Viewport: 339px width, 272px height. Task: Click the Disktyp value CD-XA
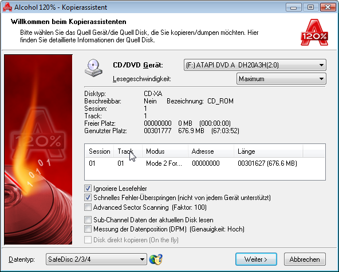pyautogui.click(x=153, y=94)
